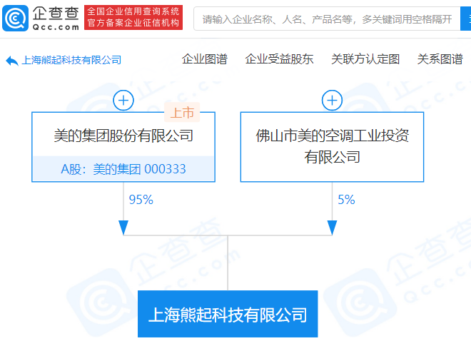Expand plus icon above 美的集团股份有限公司

[x=123, y=101]
